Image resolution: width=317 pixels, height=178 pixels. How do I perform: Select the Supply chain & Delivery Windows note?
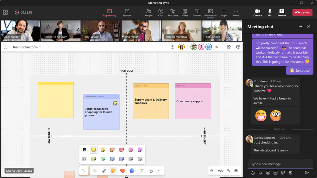151,101
